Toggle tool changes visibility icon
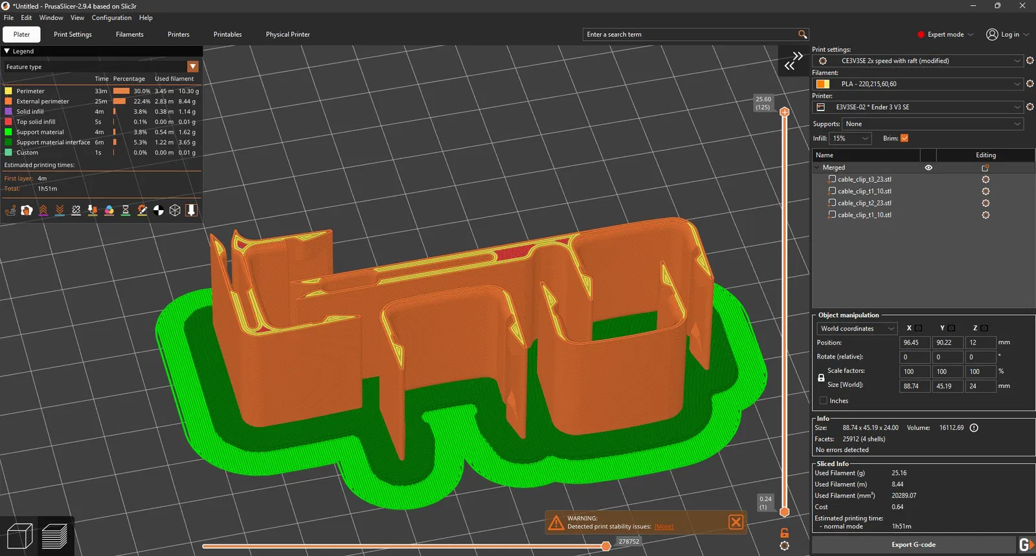The width and height of the screenshot is (1036, 556). point(93,210)
